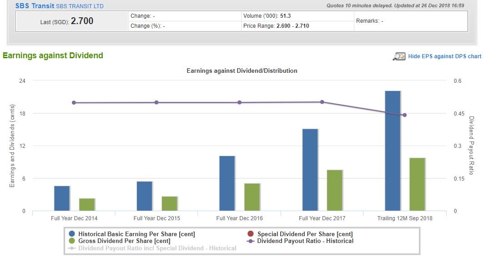
Task: Select the green dividend bar for Dec 2014
Action: (x=87, y=204)
